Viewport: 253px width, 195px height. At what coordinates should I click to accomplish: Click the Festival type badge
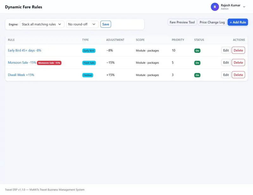tap(88, 75)
